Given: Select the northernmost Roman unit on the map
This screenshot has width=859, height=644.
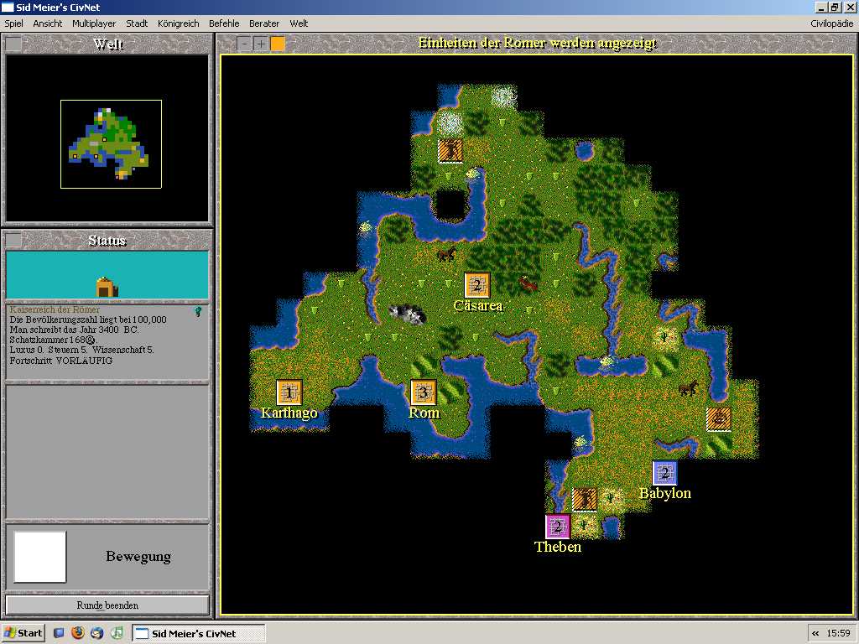Looking at the screenshot, I should pyautogui.click(x=450, y=151).
